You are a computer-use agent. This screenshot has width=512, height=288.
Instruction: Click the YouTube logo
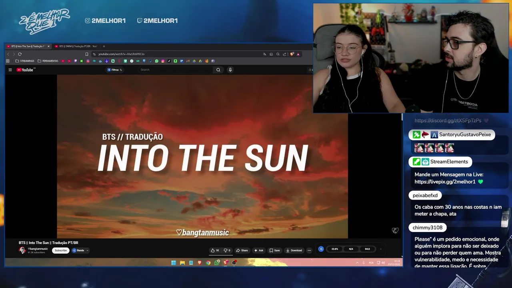click(x=25, y=70)
